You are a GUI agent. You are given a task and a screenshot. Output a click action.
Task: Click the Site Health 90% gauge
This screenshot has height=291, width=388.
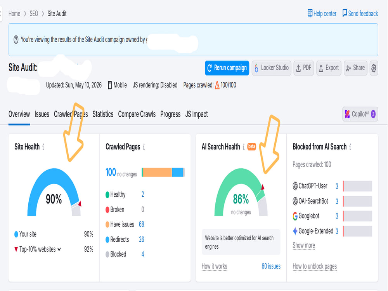(x=54, y=192)
